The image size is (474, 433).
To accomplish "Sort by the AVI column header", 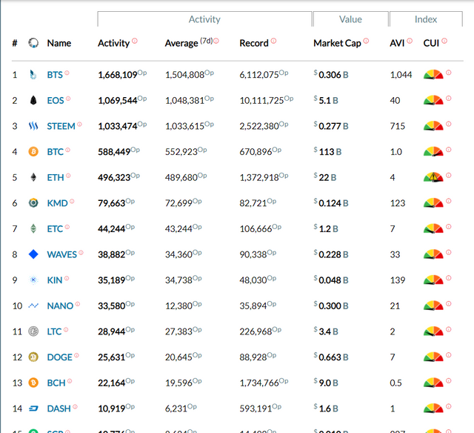I will click(397, 43).
